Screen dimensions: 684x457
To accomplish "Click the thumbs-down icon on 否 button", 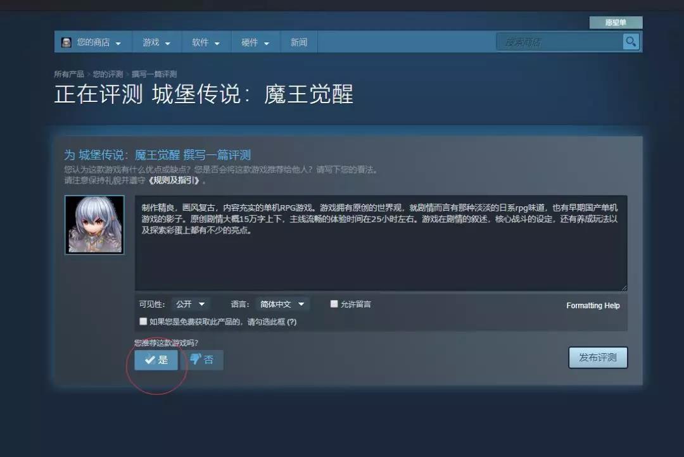I will point(196,359).
